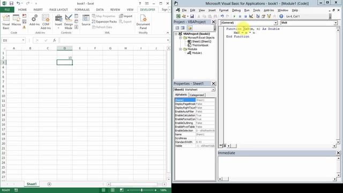The image size is (343, 193).
Task: Open the COM Add-Ins dialog
Action: click(x=46, y=22)
